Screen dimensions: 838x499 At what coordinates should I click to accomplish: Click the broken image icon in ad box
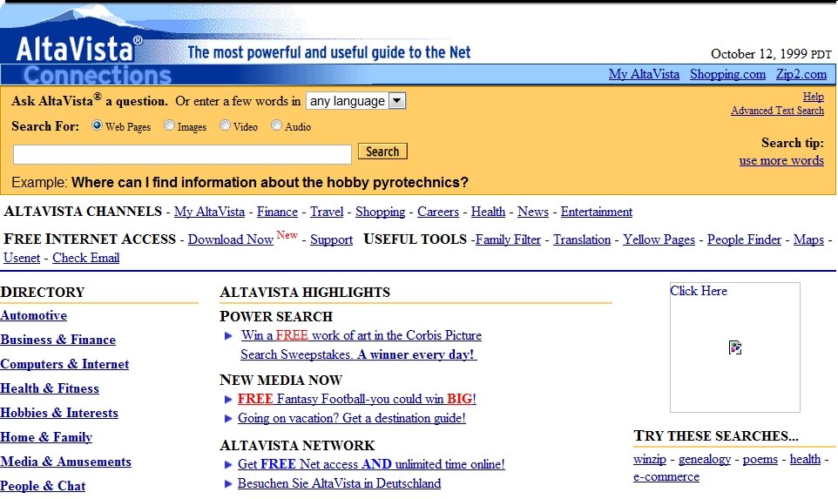coord(735,347)
